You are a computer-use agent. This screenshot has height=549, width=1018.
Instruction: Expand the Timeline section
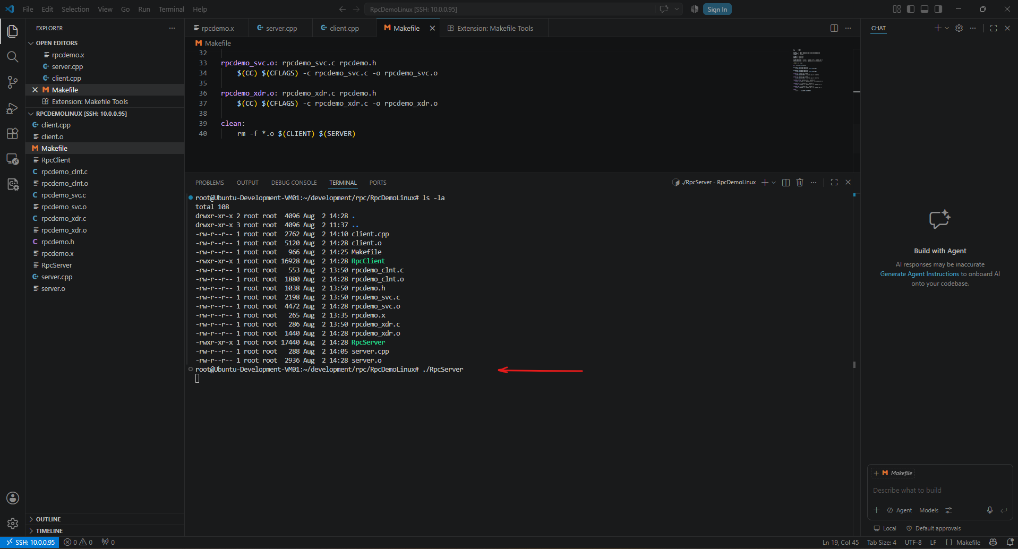[x=49, y=531]
